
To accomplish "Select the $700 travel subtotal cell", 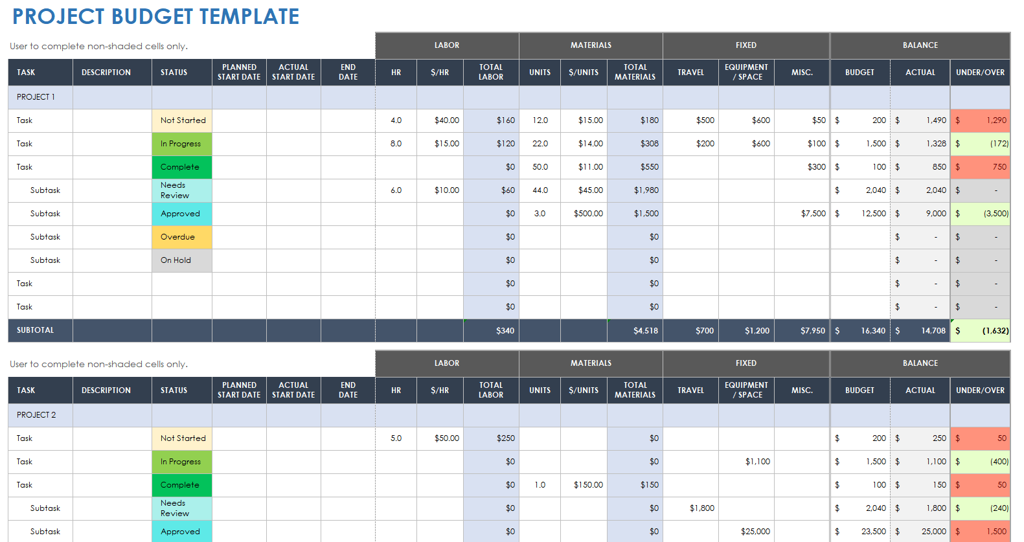I will pyautogui.click(x=690, y=330).
